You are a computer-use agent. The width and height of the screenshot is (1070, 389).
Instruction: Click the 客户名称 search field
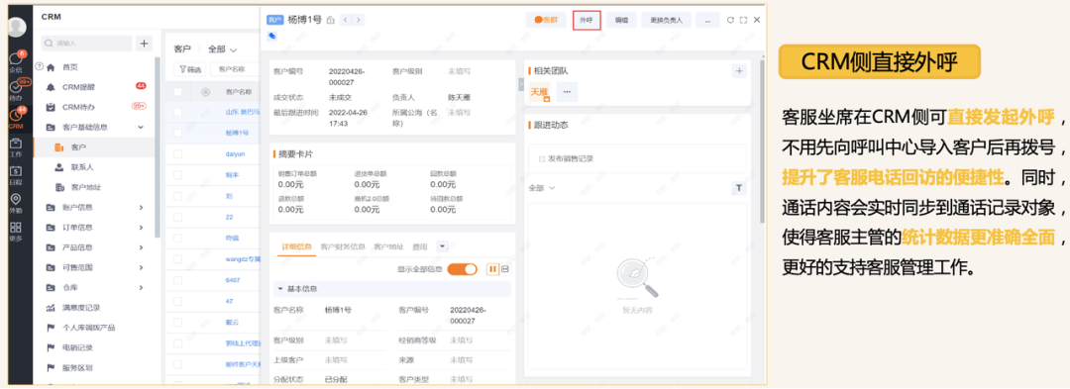click(235, 69)
